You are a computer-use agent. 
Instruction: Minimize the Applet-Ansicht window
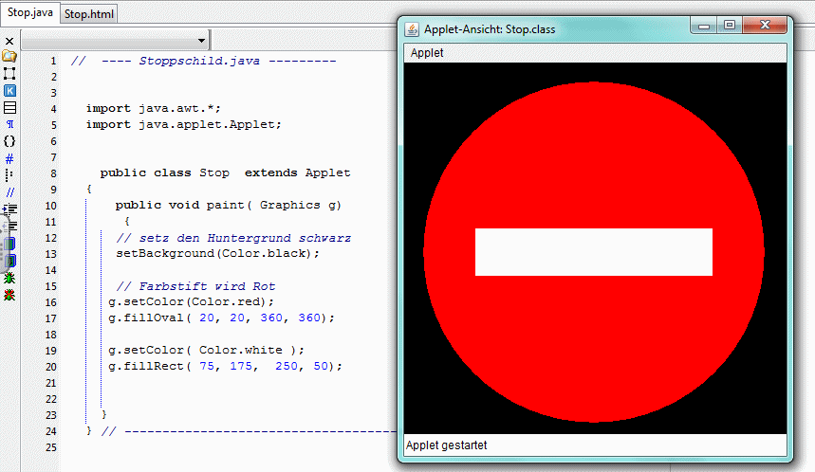tap(705, 27)
